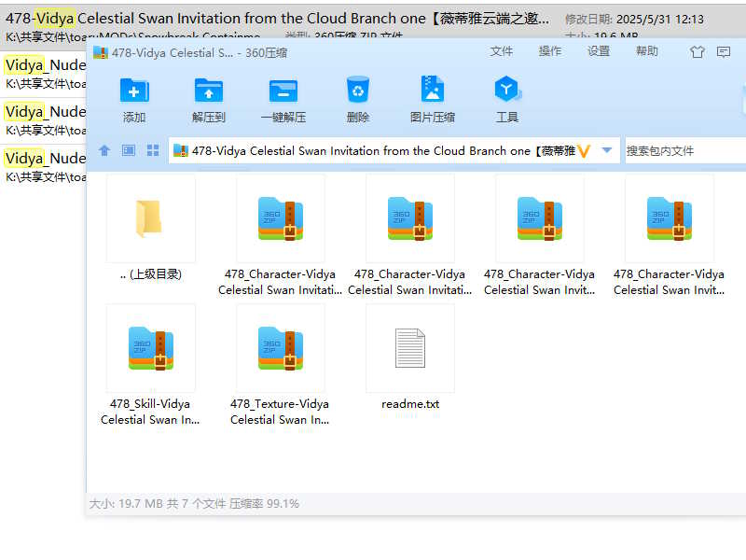
Task: Switch to list view mode
Action: pyautogui.click(x=129, y=150)
